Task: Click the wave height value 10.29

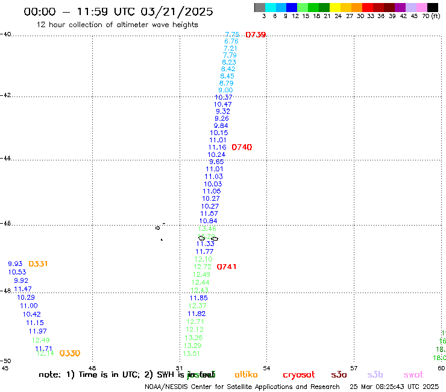Action: [x=26, y=297]
